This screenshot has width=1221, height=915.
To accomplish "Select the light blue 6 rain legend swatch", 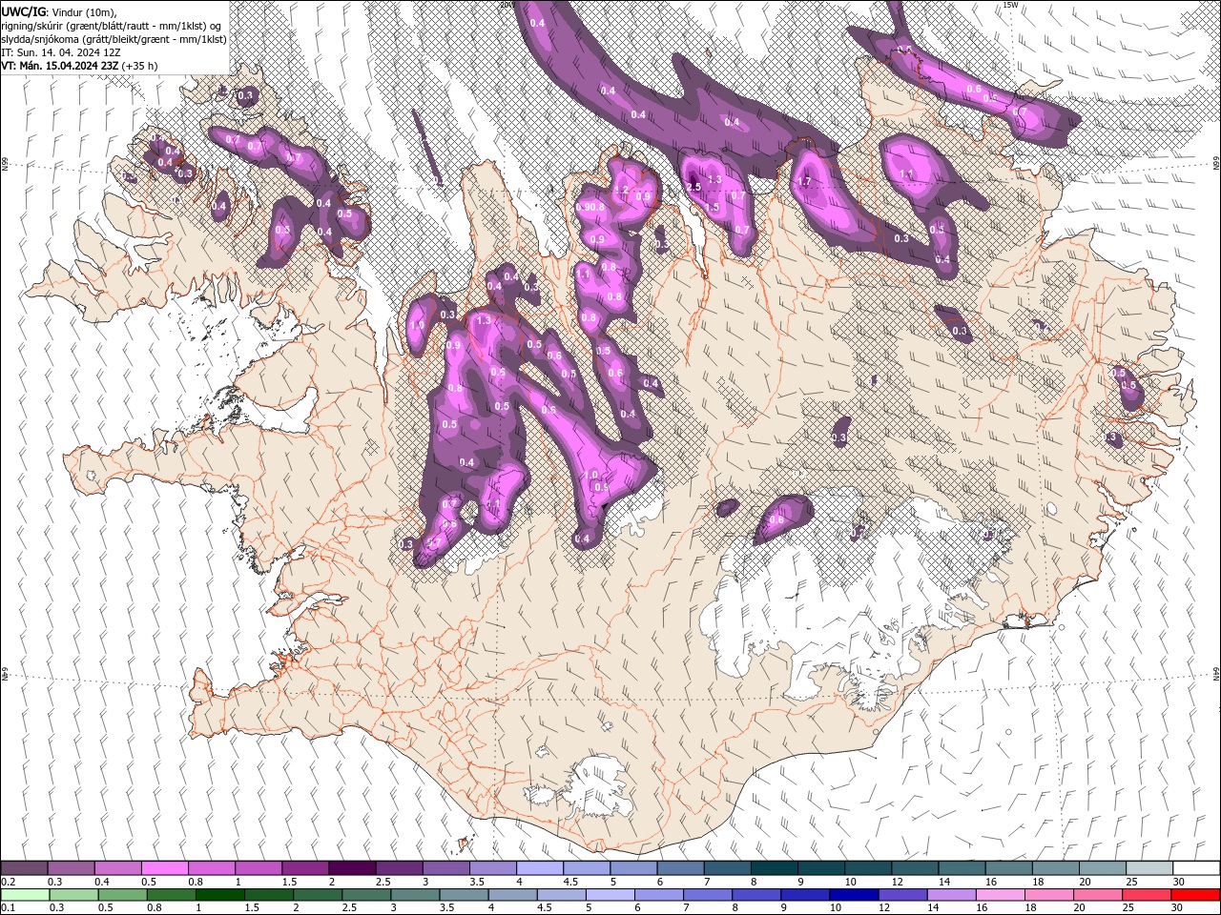I will pyautogui.click(x=658, y=895).
